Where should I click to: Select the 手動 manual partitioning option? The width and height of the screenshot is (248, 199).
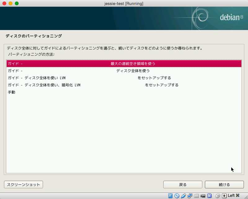click(124, 92)
